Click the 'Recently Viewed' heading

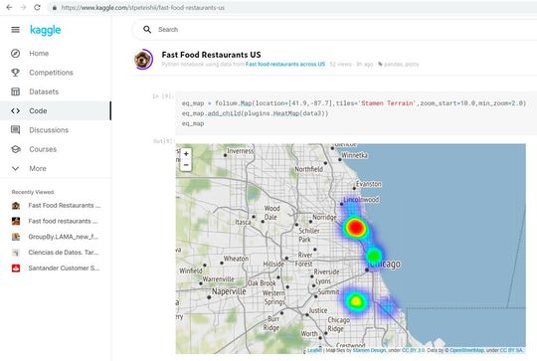point(33,192)
